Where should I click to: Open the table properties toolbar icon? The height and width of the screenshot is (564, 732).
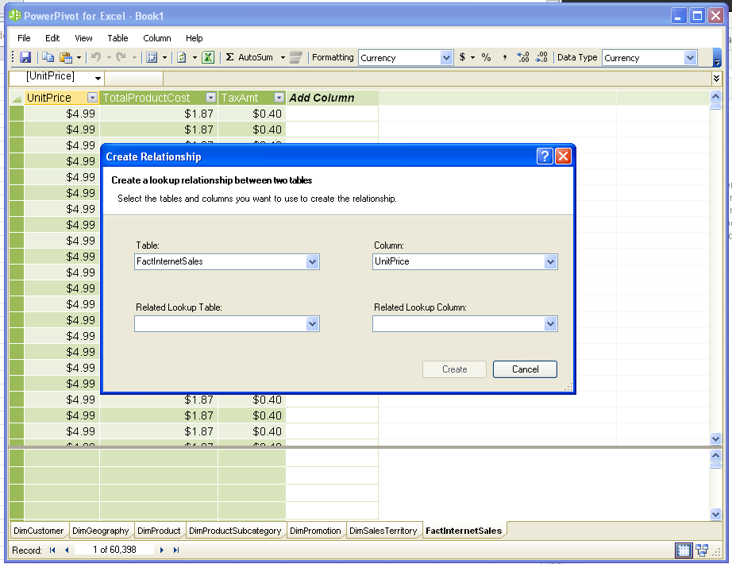click(152, 57)
